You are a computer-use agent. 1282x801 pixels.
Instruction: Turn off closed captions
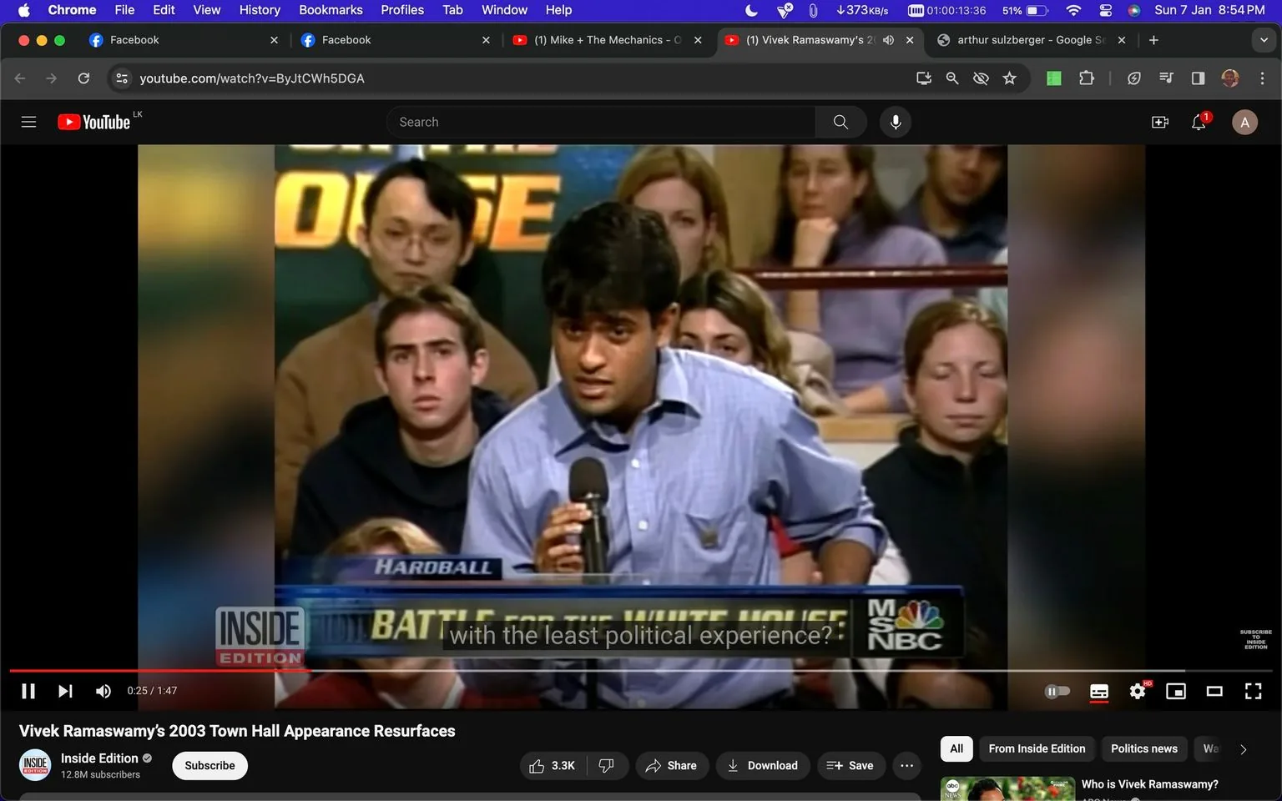point(1098,691)
